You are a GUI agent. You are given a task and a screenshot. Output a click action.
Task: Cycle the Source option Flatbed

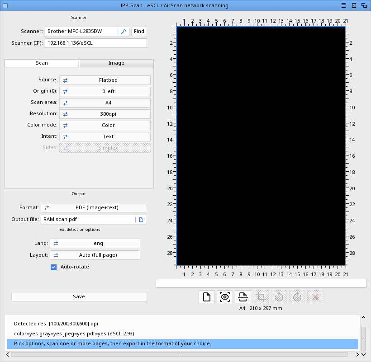click(x=105, y=80)
